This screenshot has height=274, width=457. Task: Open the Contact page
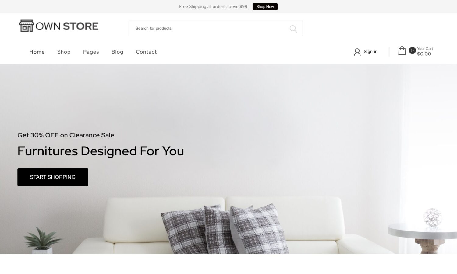[x=146, y=52]
